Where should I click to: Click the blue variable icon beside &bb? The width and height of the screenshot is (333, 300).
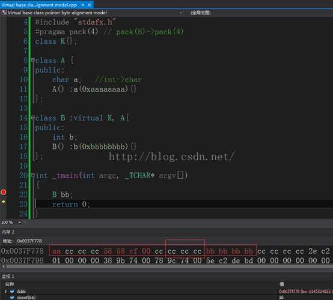(12, 292)
